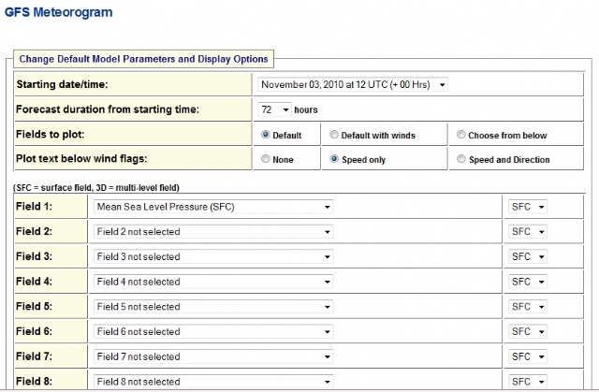Open the SFC level dropdown for Field 1
The image size is (599, 392).
click(x=528, y=207)
